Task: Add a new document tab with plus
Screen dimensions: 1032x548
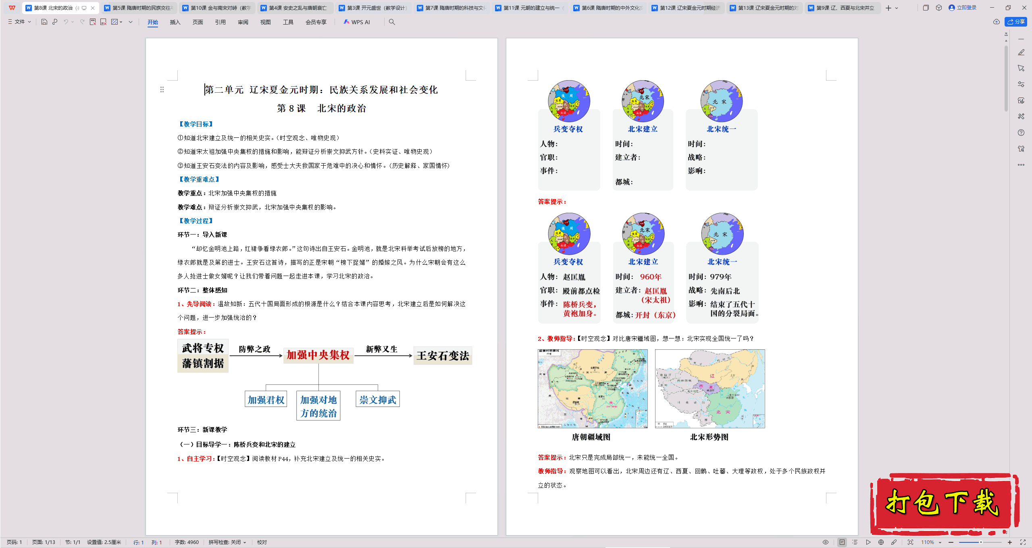Action: pyautogui.click(x=888, y=8)
